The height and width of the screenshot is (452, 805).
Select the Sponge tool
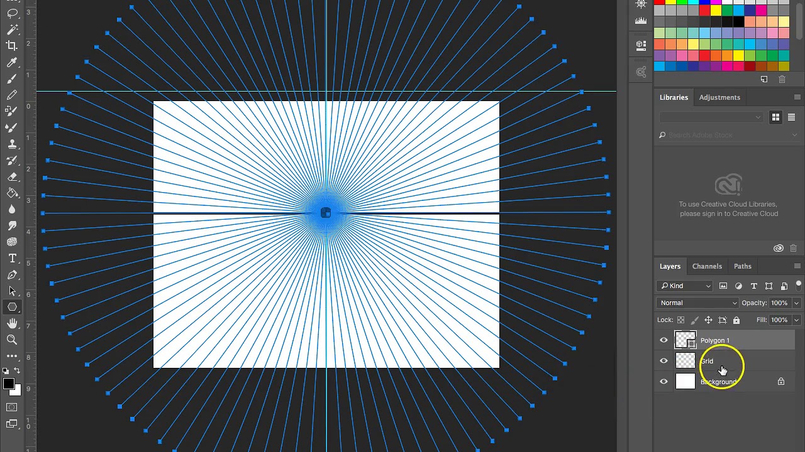pos(12,242)
